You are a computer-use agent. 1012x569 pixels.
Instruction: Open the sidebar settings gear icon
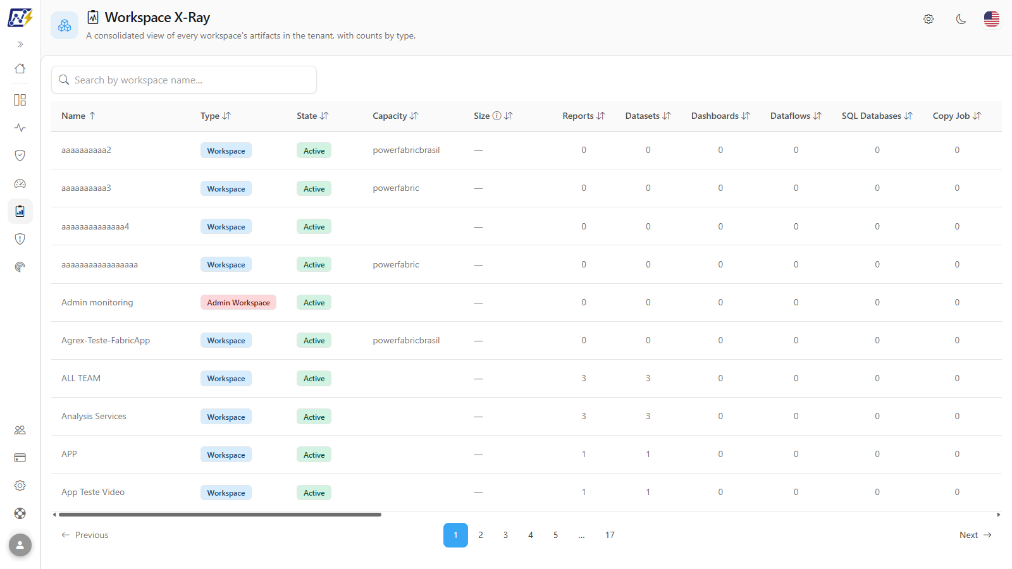click(20, 486)
